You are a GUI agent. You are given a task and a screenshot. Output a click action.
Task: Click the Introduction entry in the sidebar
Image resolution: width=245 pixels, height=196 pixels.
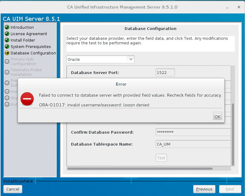pos(22,27)
